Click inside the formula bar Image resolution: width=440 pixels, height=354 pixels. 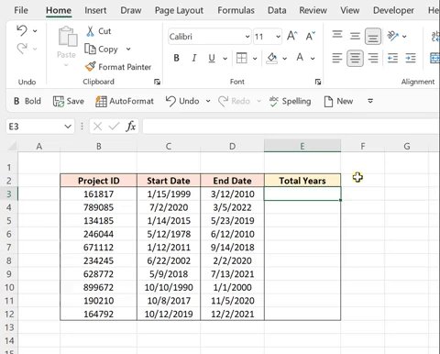[291, 127]
